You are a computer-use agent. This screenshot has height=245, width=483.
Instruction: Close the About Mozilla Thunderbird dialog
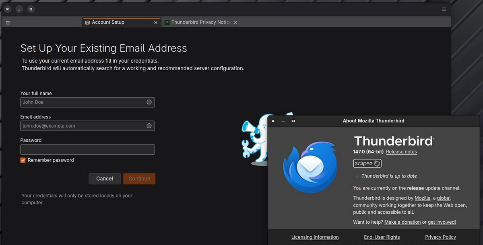coord(273,121)
